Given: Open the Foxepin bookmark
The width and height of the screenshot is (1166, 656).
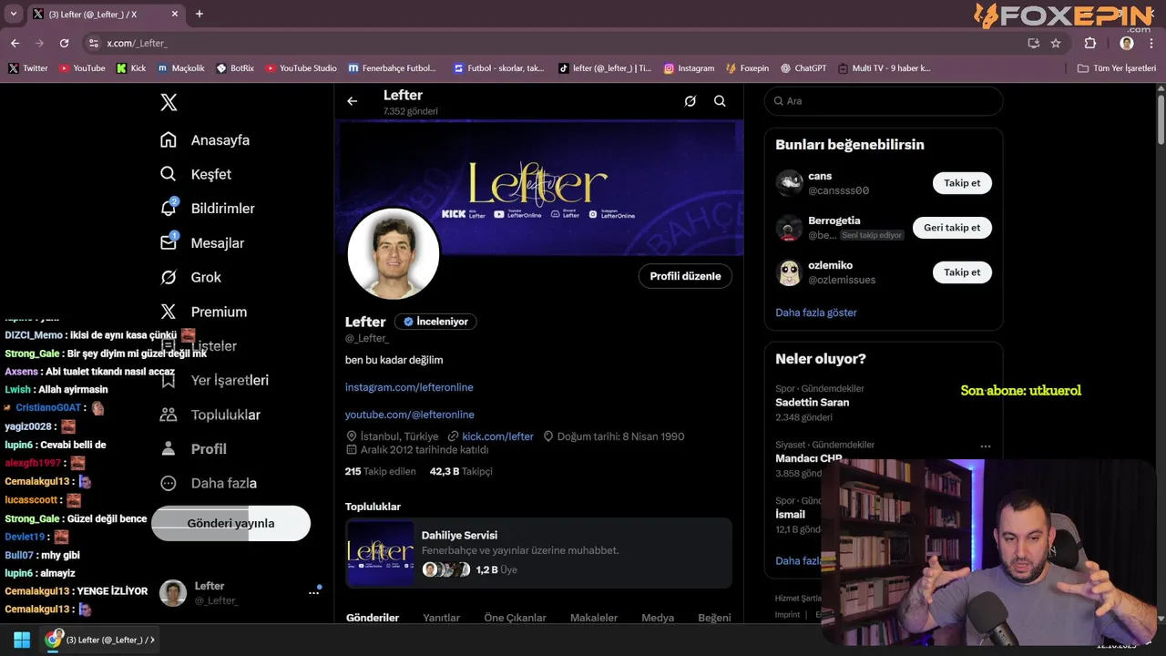Looking at the screenshot, I should [747, 68].
